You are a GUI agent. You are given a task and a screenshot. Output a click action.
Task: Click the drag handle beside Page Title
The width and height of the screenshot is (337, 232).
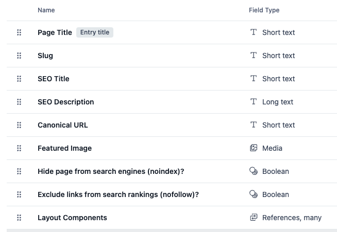(19, 32)
